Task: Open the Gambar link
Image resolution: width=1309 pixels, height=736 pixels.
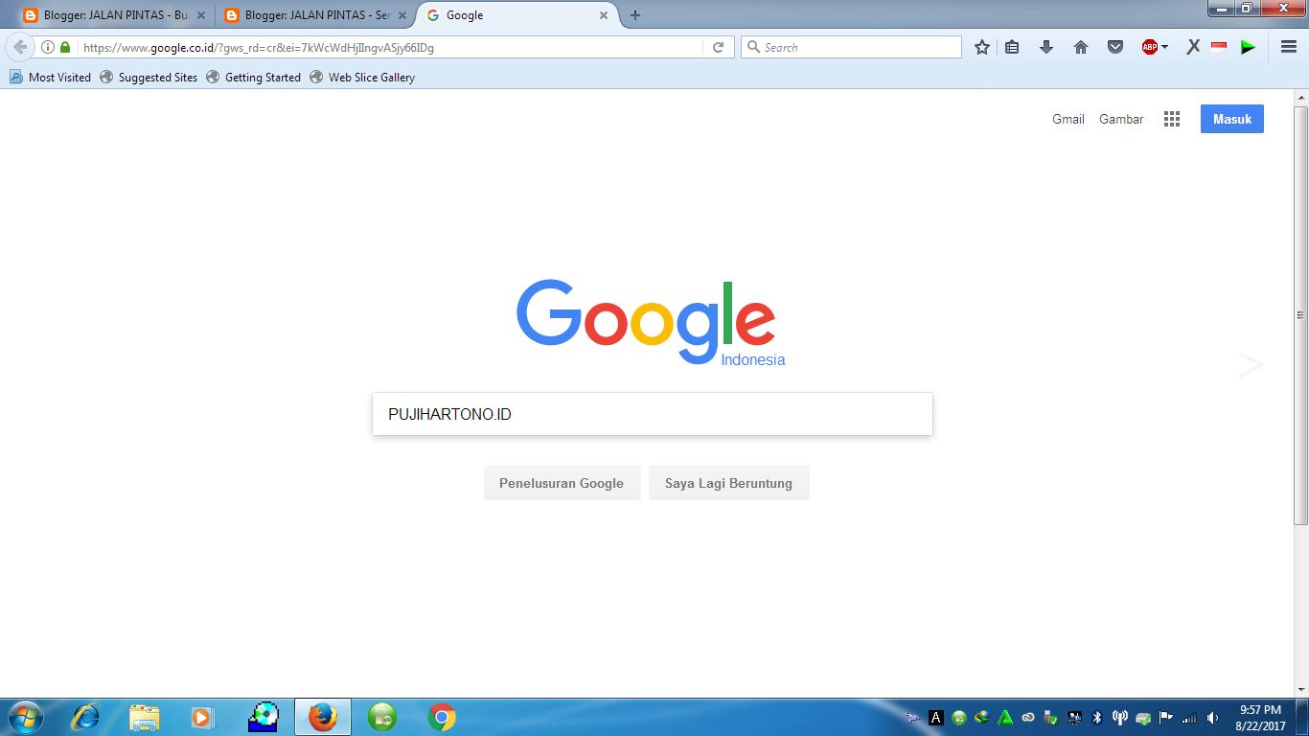Action: [1121, 119]
